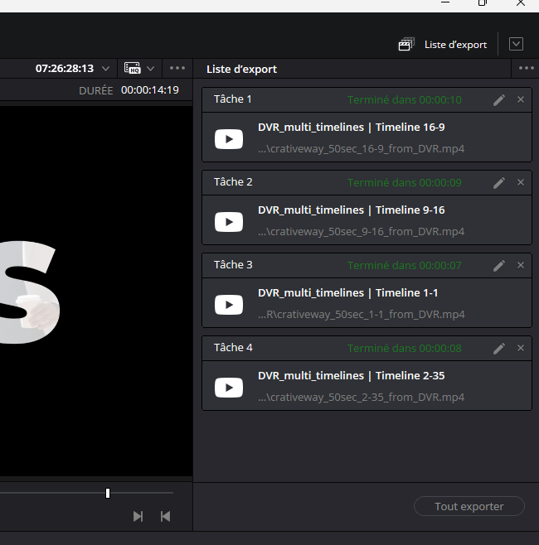Click the Tout exporter button
The width and height of the screenshot is (539, 545).
[x=469, y=506]
